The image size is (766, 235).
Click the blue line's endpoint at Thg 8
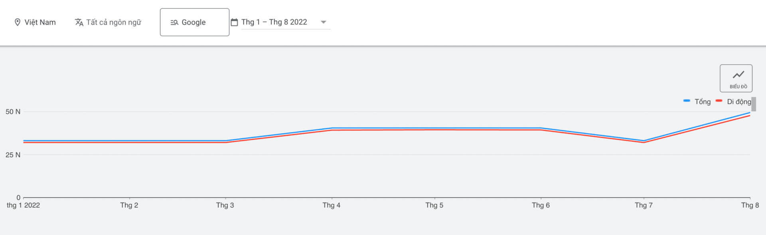pyautogui.click(x=750, y=113)
